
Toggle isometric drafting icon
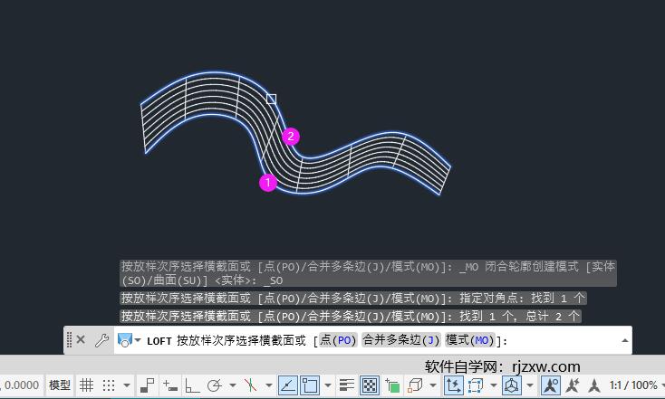tap(250, 385)
